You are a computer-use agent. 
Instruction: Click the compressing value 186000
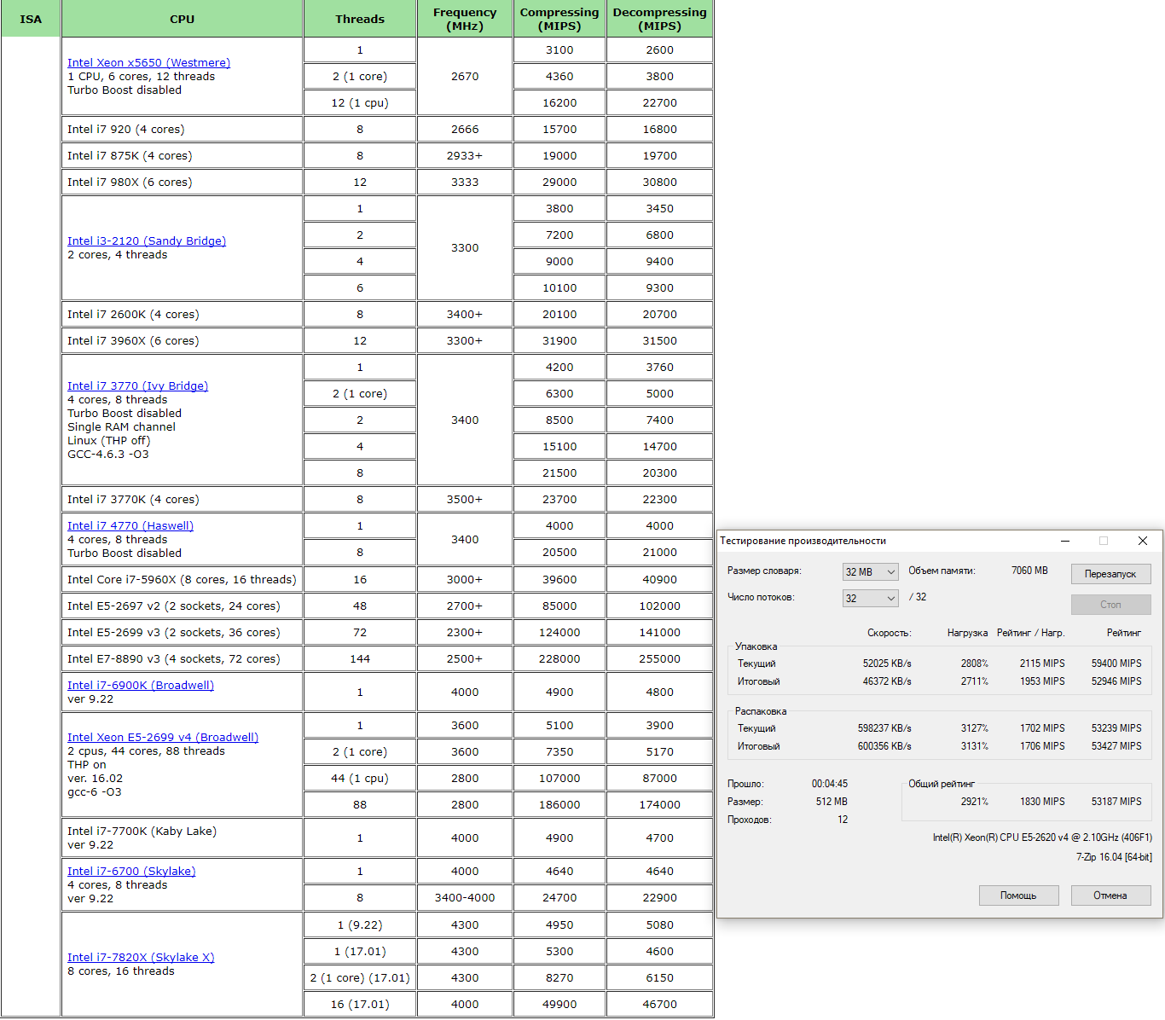pos(559,804)
